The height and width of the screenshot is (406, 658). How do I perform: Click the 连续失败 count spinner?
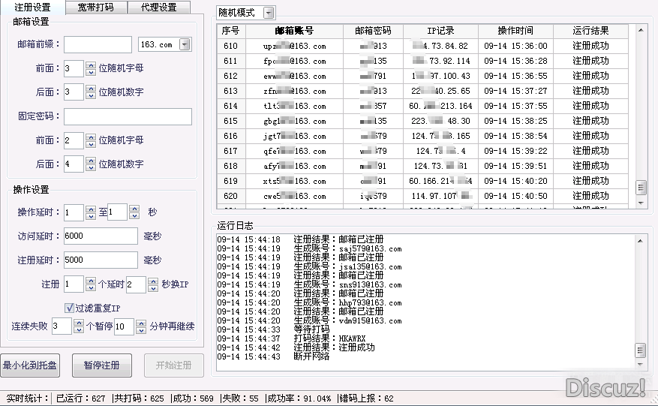pyautogui.click(x=77, y=326)
